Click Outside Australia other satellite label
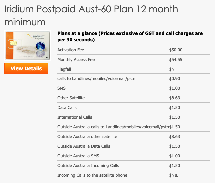This screenshot has height=184, width=215. tap(87, 137)
